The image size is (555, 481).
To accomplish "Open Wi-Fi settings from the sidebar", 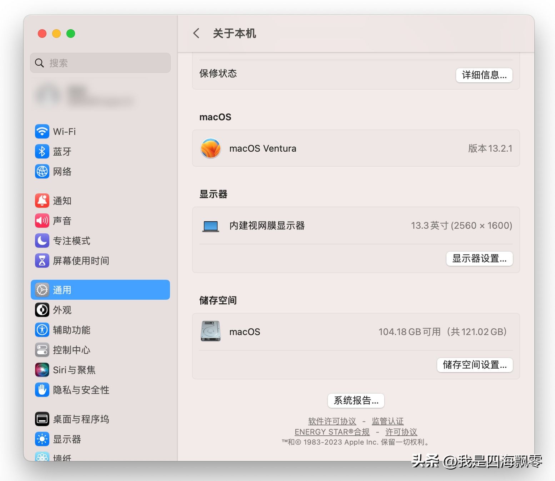I will click(x=42, y=131).
